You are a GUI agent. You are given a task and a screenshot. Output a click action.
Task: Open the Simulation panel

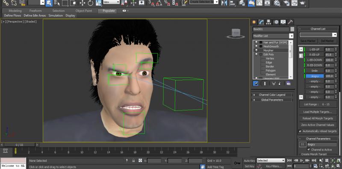pyautogui.click(x=56, y=15)
